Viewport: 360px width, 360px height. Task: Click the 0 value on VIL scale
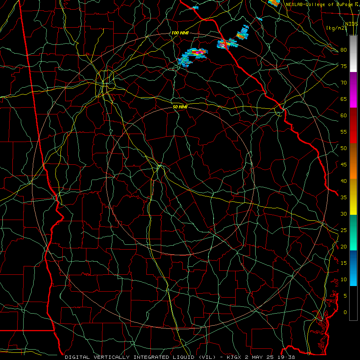[345, 312]
